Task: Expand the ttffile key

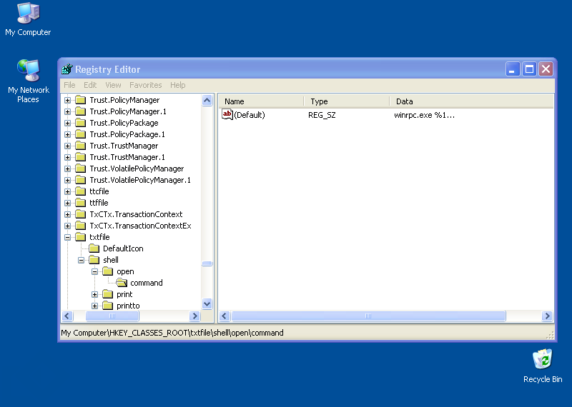Action: pyautogui.click(x=67, y=203)
